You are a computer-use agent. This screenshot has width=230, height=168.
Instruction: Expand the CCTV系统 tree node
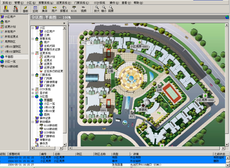coord(33,89)
